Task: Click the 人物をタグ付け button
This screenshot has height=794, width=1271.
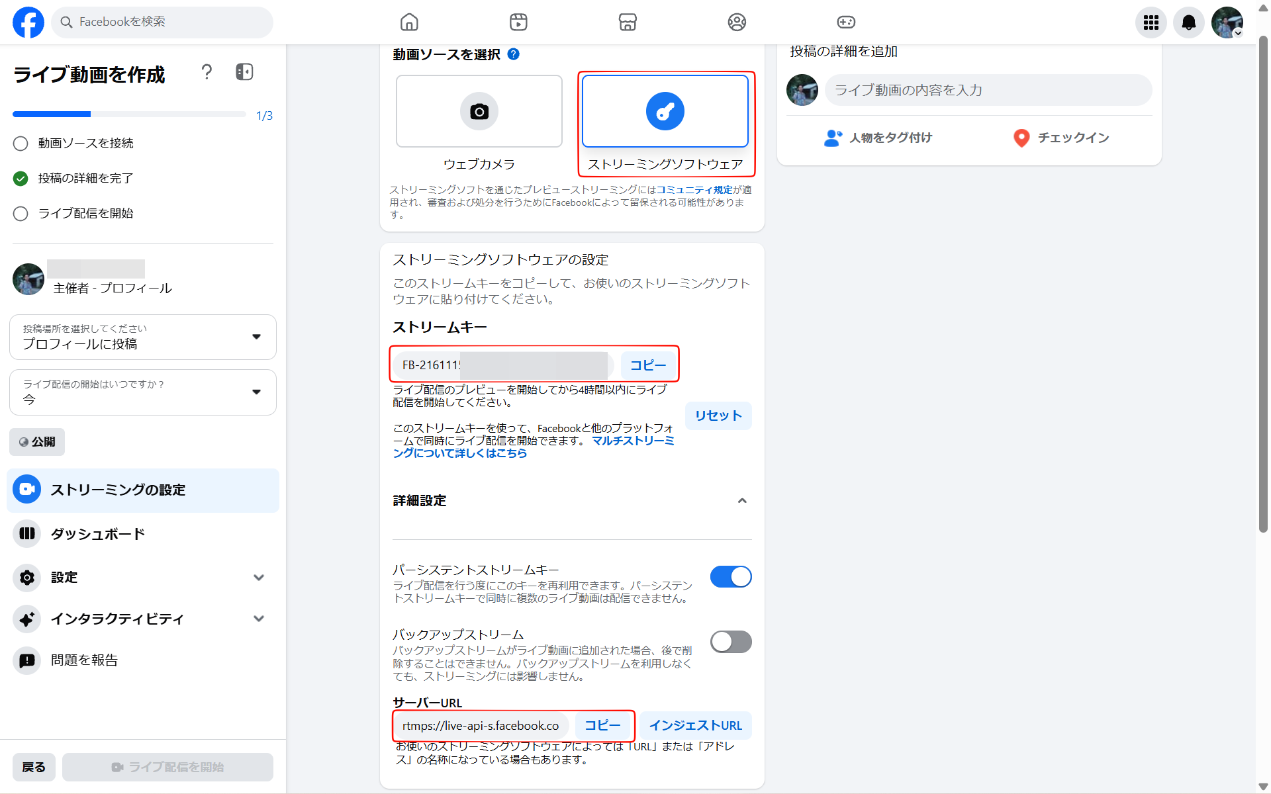Action: point(878,138)
